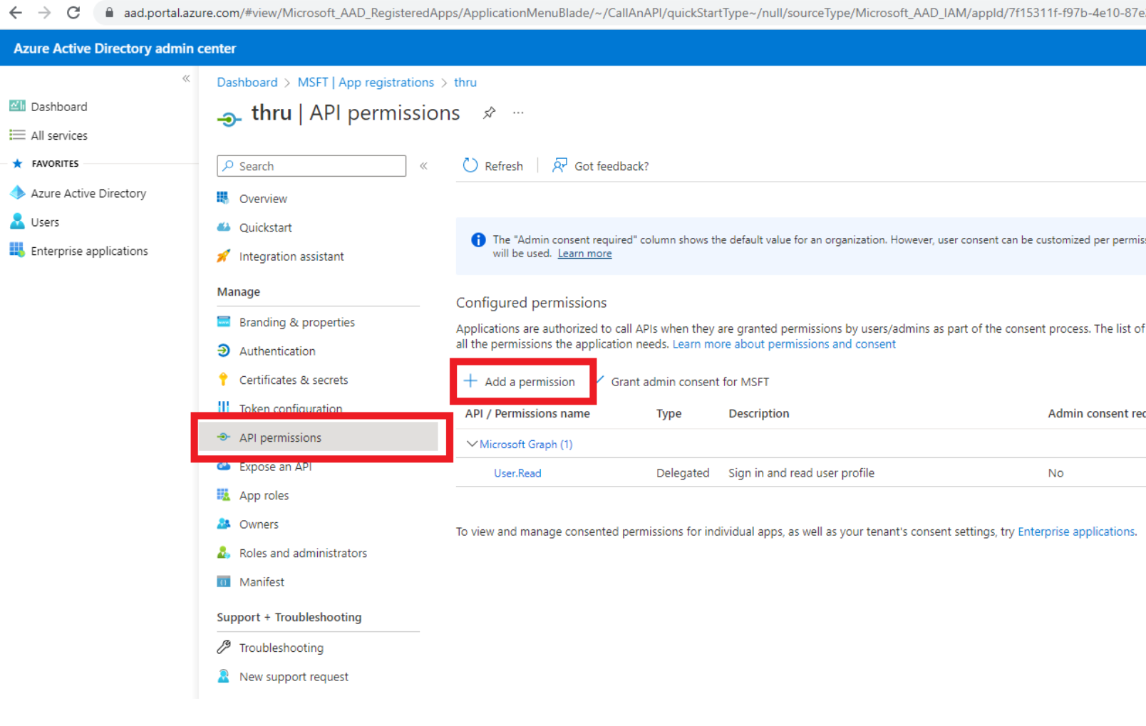Collapse the Microsoft Graph permissions group

click(x=471, y=444)
